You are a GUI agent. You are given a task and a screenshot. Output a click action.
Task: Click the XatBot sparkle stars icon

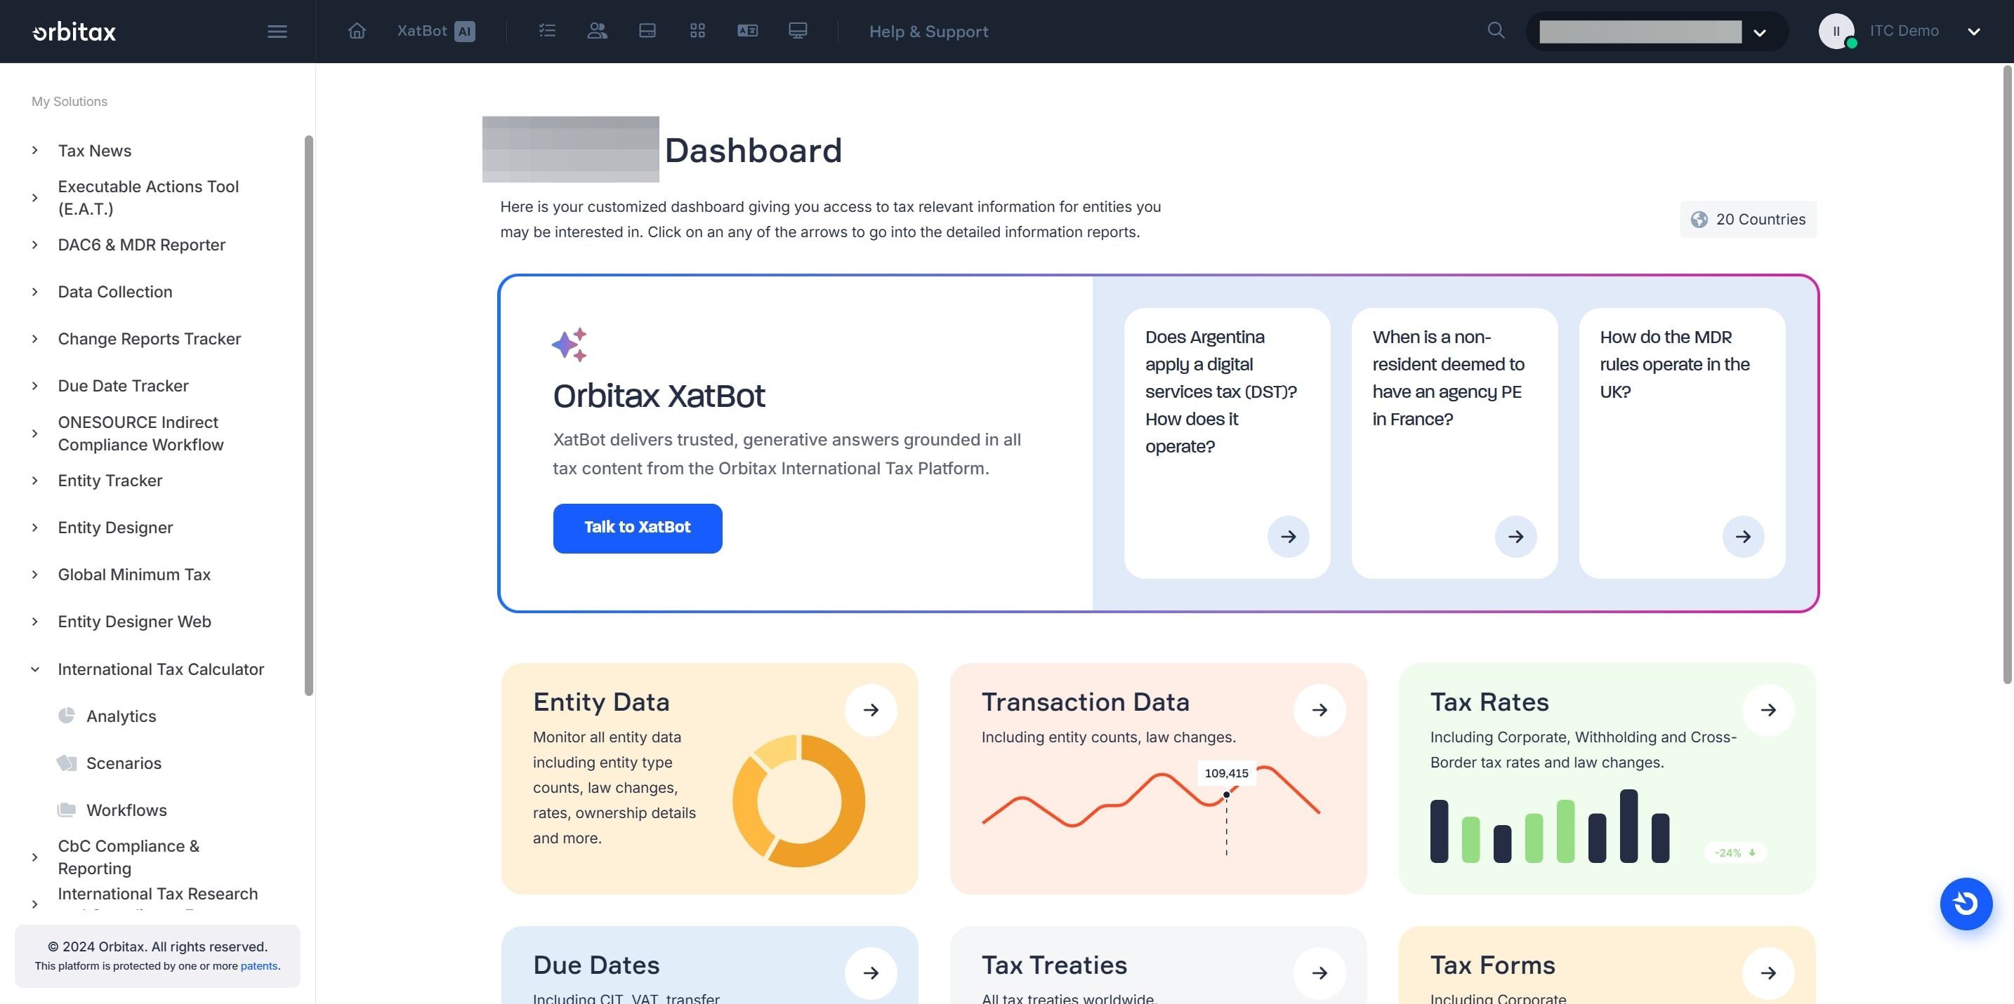point(570,344)
